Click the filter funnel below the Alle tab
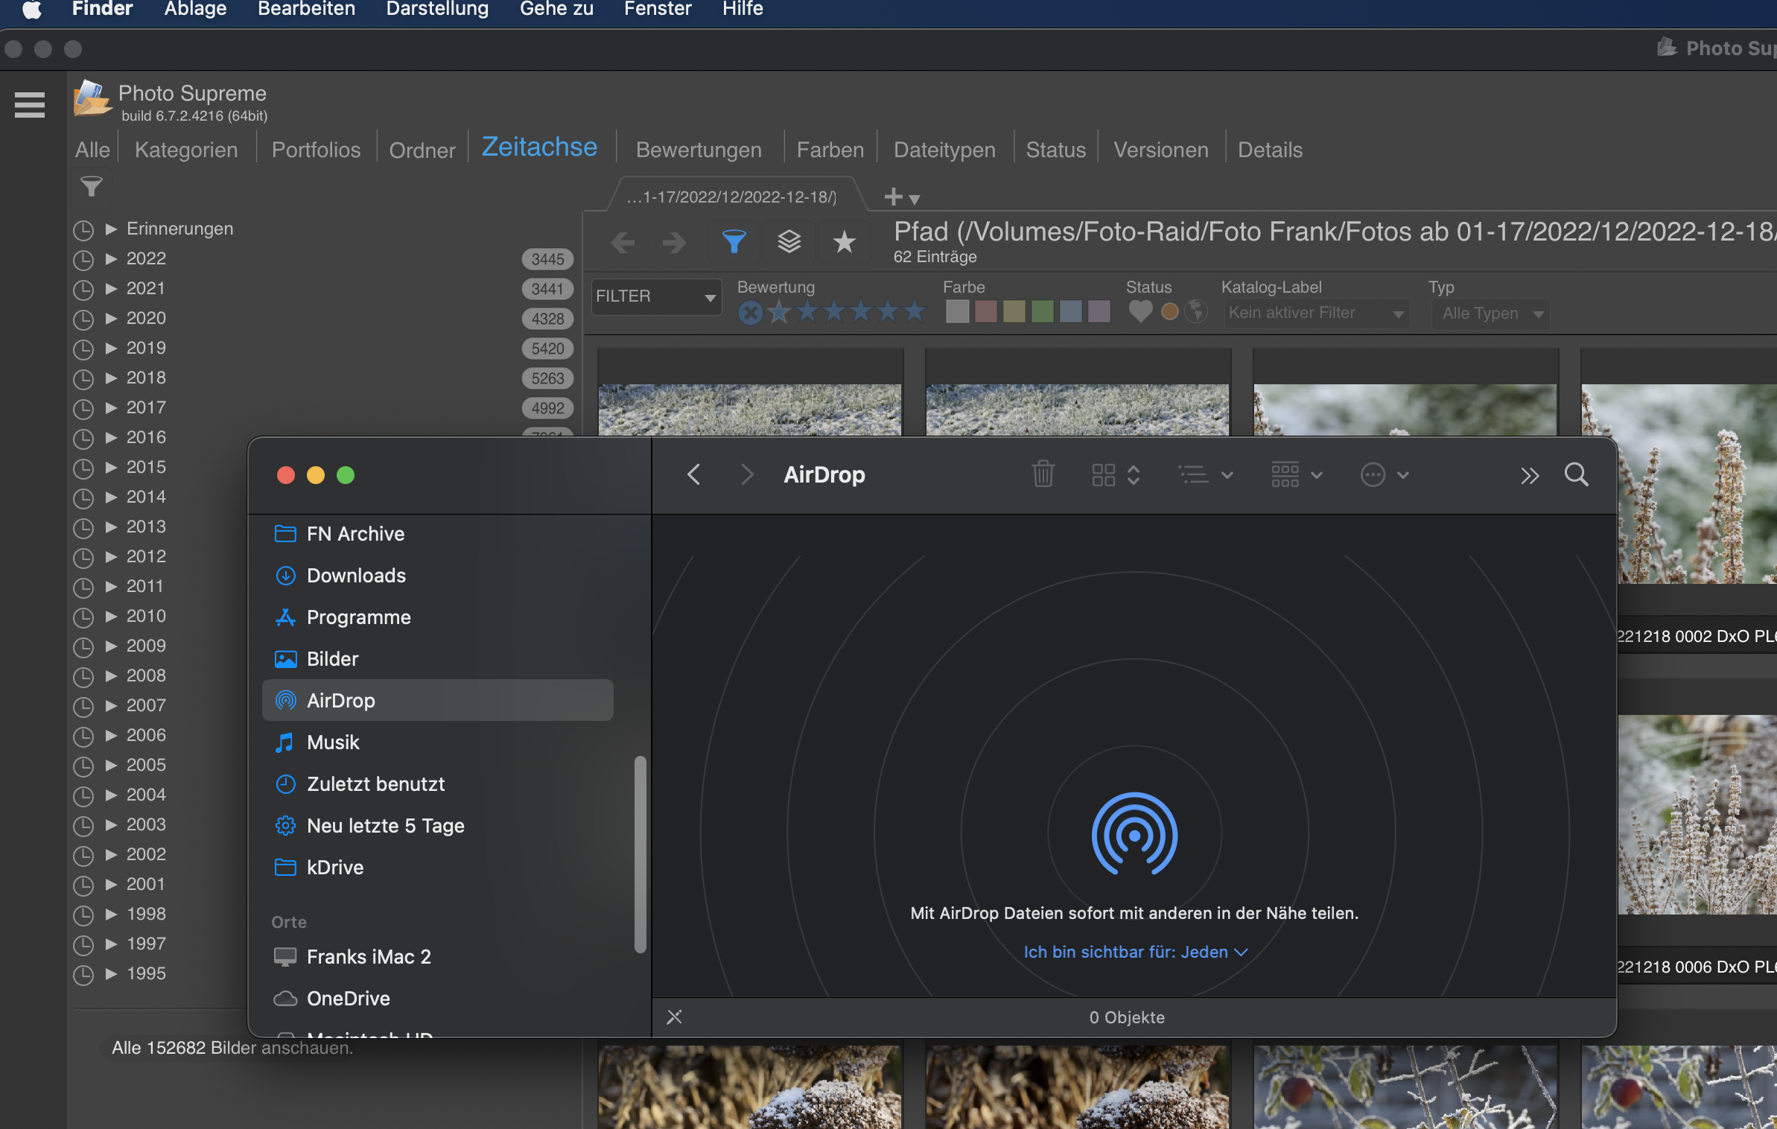The width and height of the screenshot is (1777, 1129). (x=92, y=186)
